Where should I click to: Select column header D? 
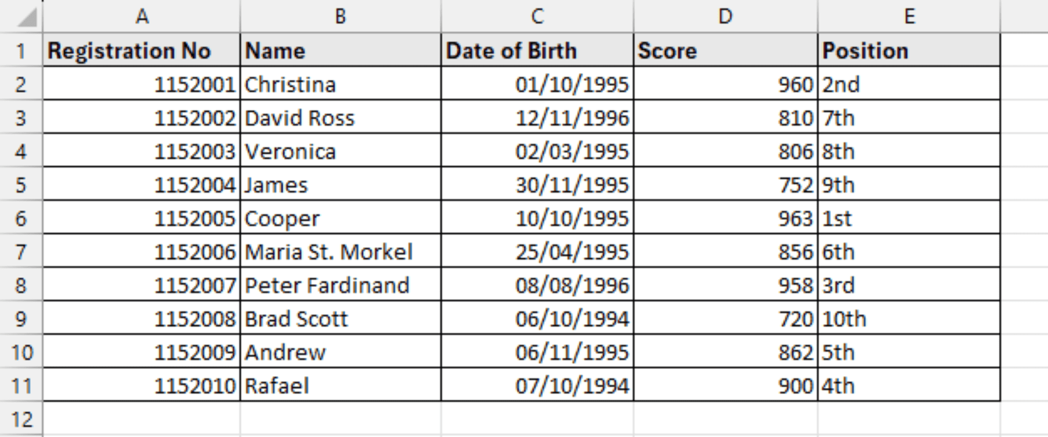[724, 15]
